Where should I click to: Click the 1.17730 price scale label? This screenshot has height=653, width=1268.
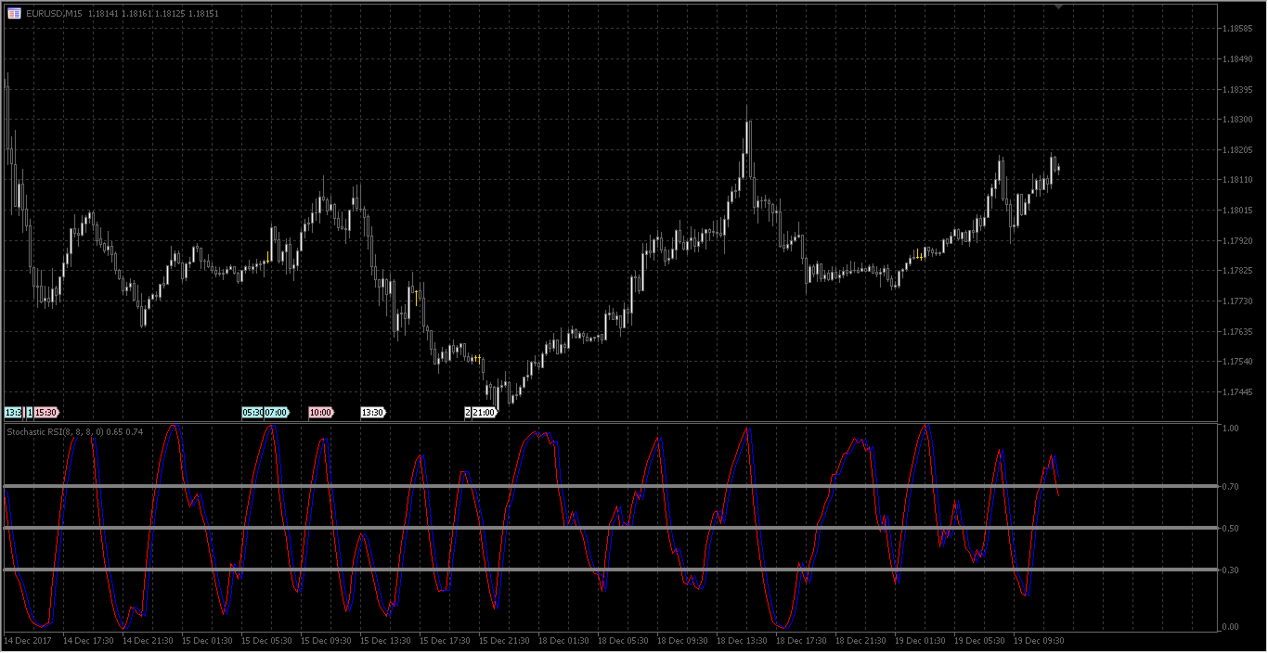(1238, 301)
